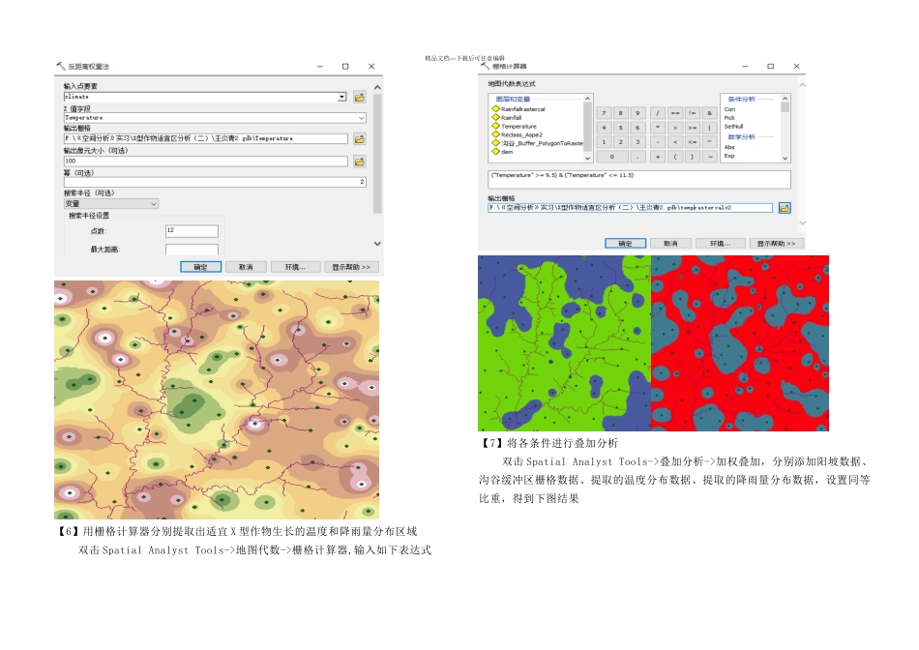This screenshot has height=650, width=919.
Task: Click folder icon beside 输出像元大小 field
Action: point(359,162)
